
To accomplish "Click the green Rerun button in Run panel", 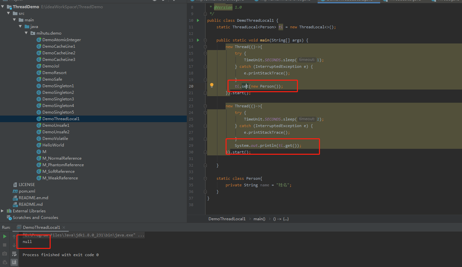I will [5, 236].
